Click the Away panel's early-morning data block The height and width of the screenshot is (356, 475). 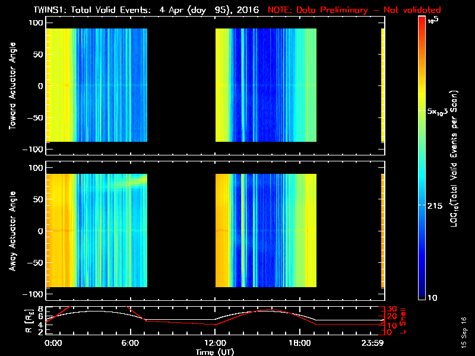click(x=97, y=230)
